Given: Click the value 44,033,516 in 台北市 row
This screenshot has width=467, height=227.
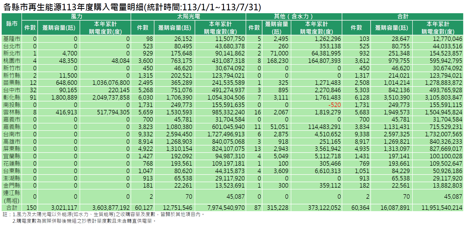Looking at the screenshot, I should [447, 46].
